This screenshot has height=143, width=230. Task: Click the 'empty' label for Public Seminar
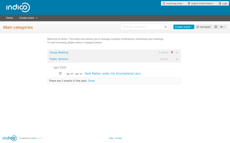(164, 59)
